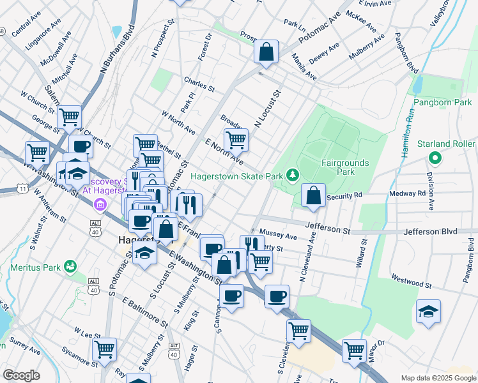Click the Meritus Park text label
478x383 pixels.
[35, 267]
